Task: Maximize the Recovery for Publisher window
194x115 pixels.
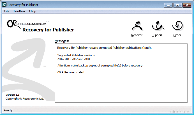Action: pos(177,5)
